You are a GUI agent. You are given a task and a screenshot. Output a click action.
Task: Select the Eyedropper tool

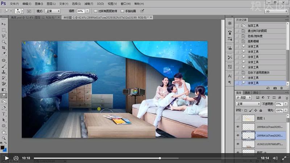tap(4, 54)
